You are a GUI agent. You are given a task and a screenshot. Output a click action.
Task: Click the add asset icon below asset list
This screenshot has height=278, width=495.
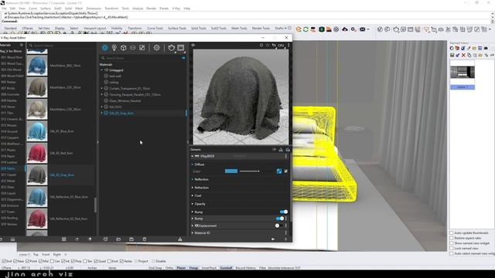[x=105, y=239]
